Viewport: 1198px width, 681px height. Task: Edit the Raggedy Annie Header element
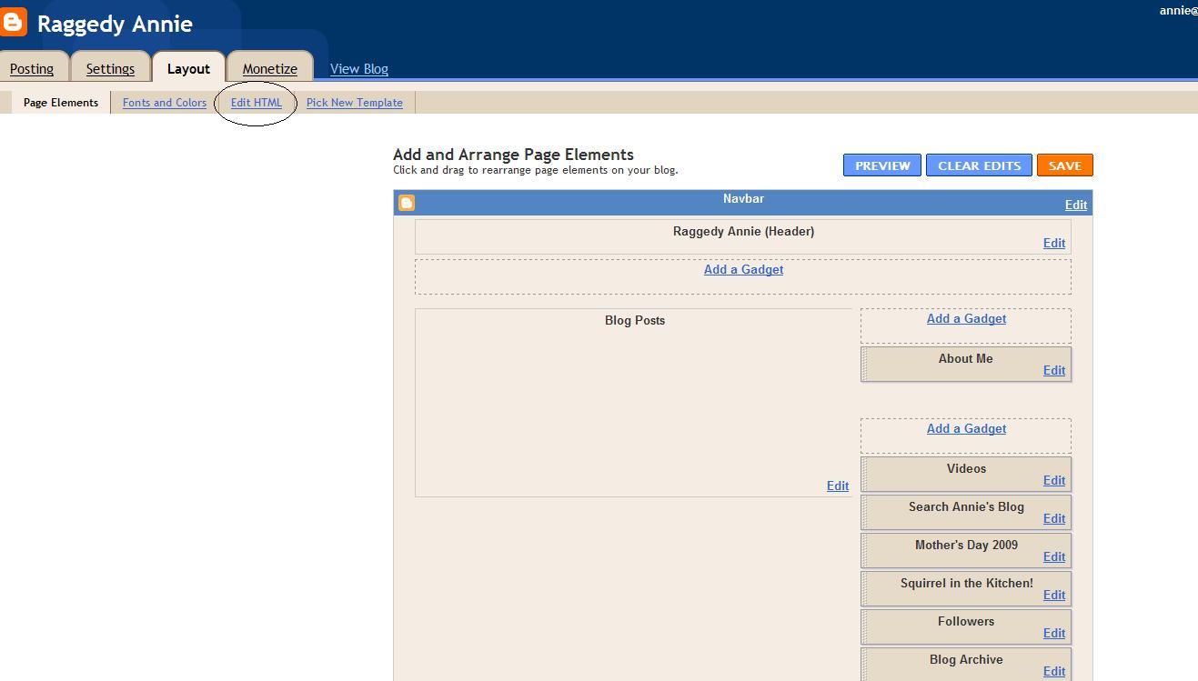1054,243
